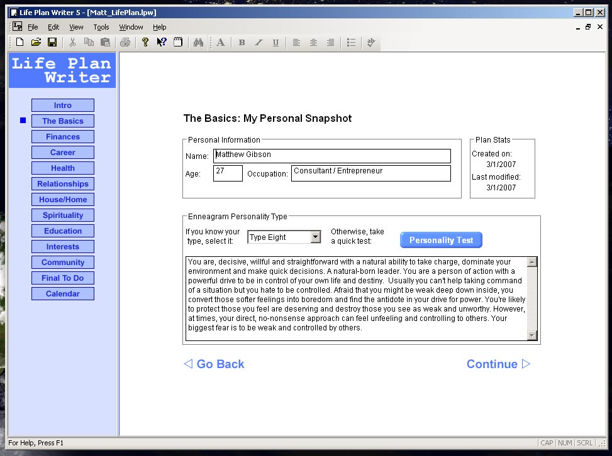Click the NUM indicator in status bar
Screen dimensions: 612x456
tap(565, 443)
